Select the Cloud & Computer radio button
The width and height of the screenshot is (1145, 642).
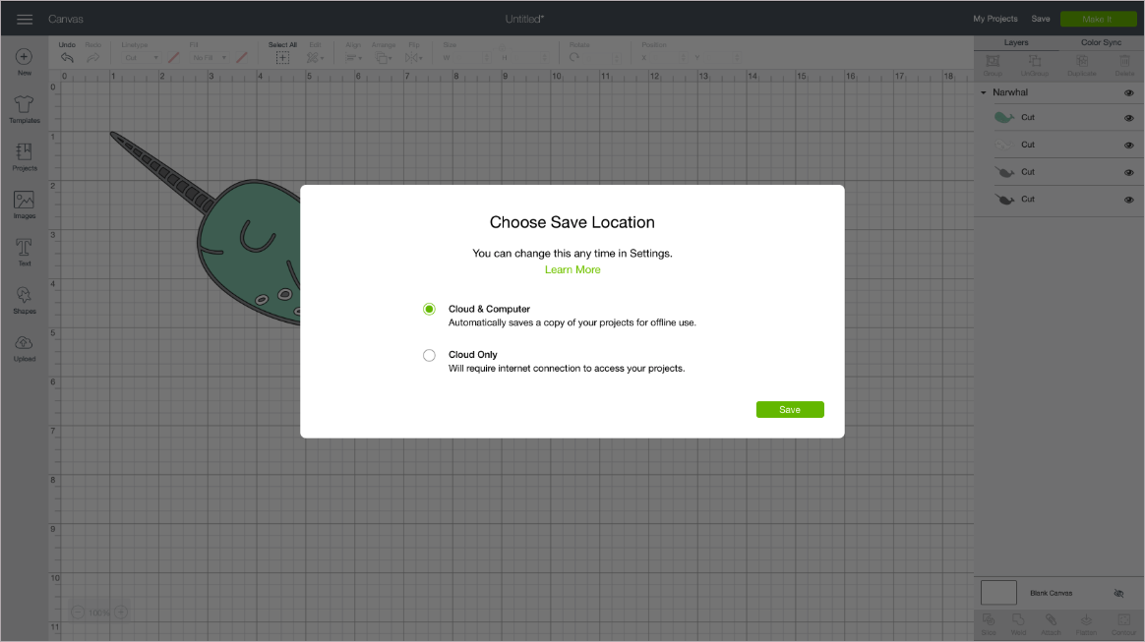tap(429, 309)
